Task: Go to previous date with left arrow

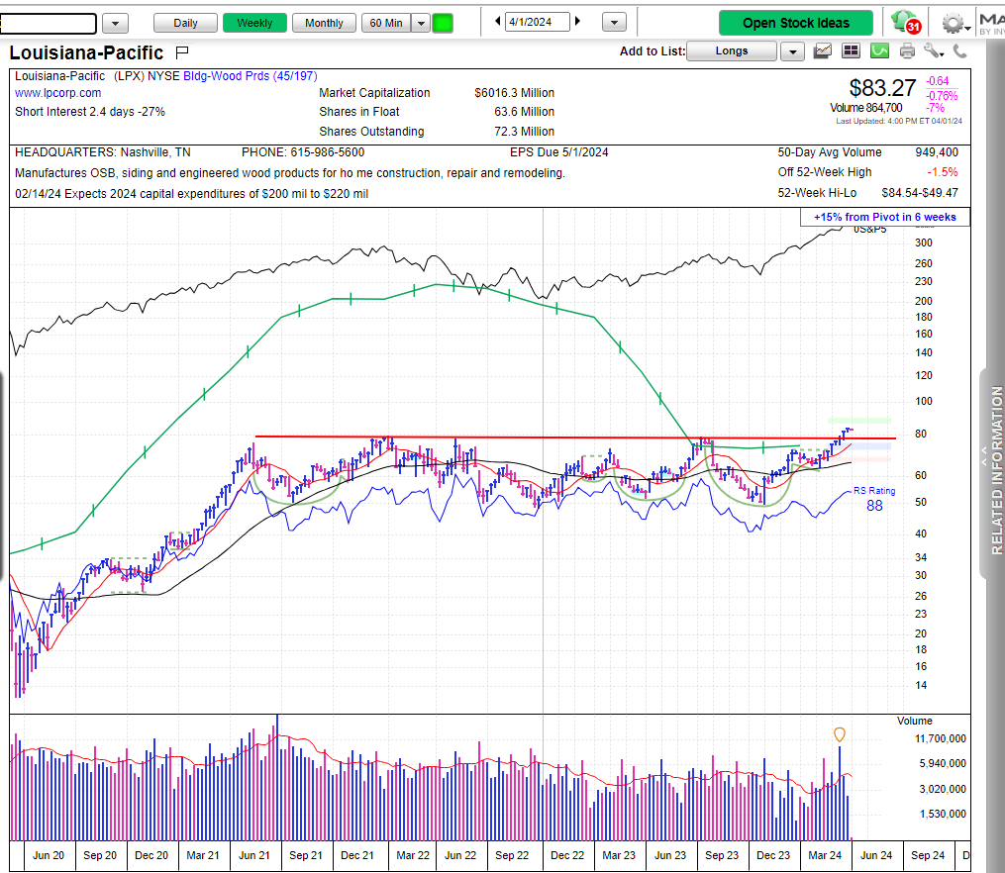Action: coord(497,21)
